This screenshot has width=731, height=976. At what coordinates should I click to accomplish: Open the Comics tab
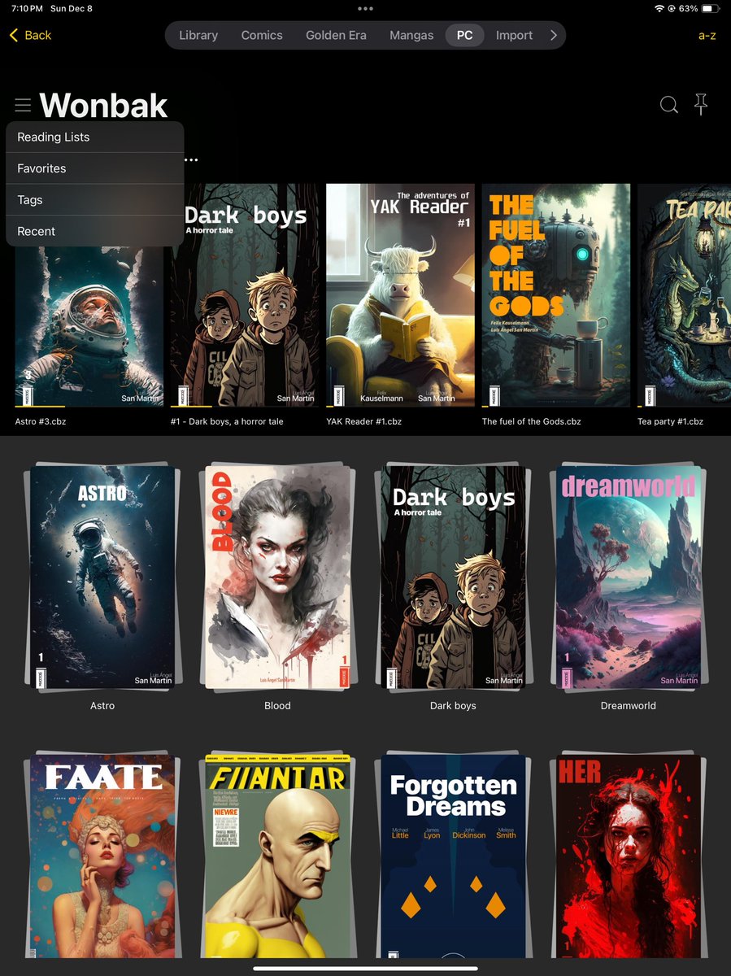261,35
